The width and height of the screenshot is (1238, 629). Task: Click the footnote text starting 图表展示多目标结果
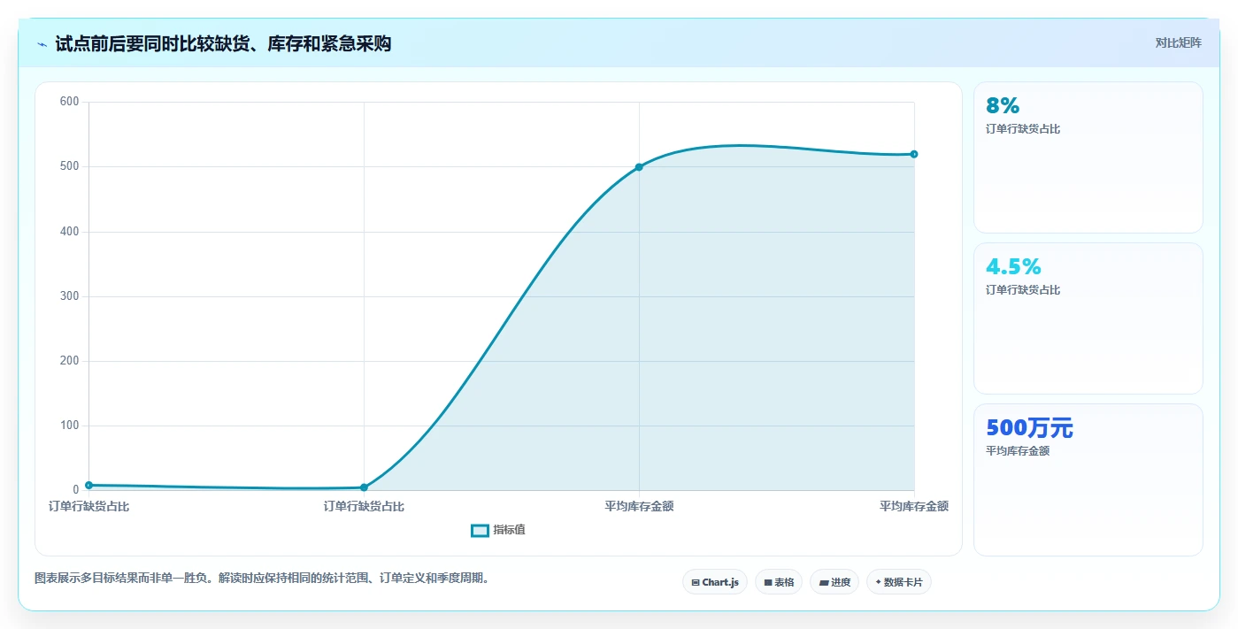[x=262, y=579]
